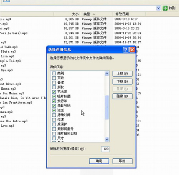Select the file ending in Les Frontières.mp3

pos(16,102)
